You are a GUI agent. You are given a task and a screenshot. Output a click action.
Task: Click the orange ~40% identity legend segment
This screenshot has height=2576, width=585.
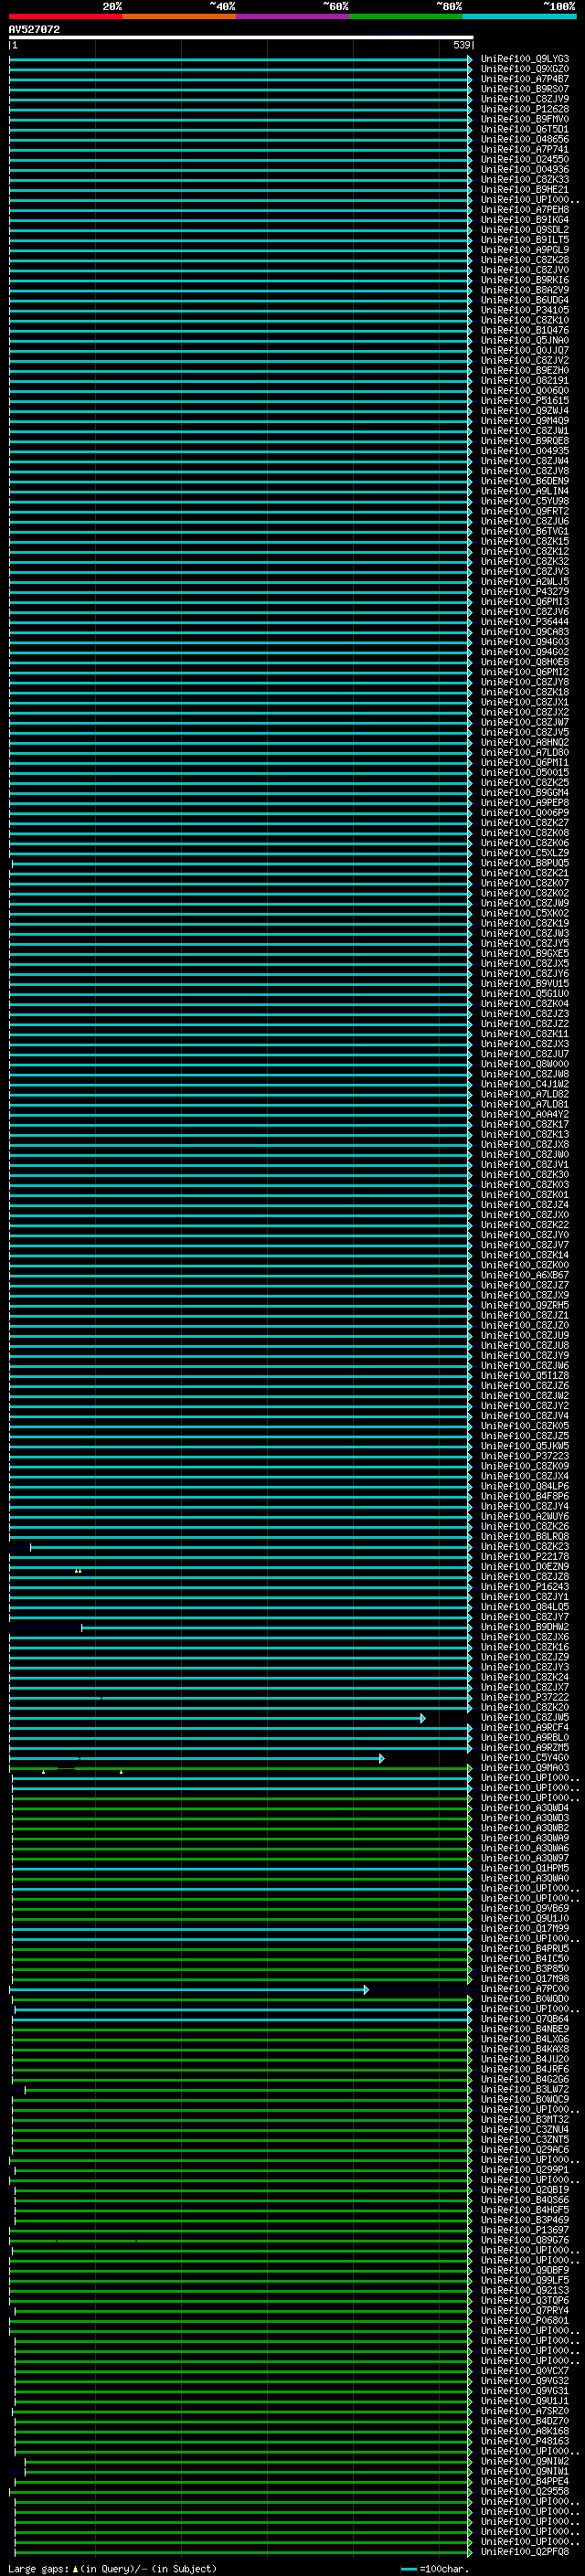pyautogui.click(x=179, y=16)
